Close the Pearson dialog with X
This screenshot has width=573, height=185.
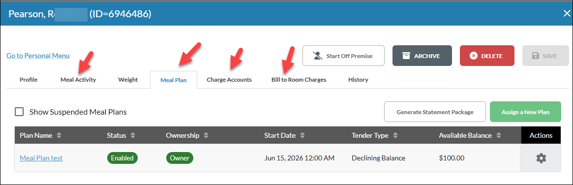[567, 14]
